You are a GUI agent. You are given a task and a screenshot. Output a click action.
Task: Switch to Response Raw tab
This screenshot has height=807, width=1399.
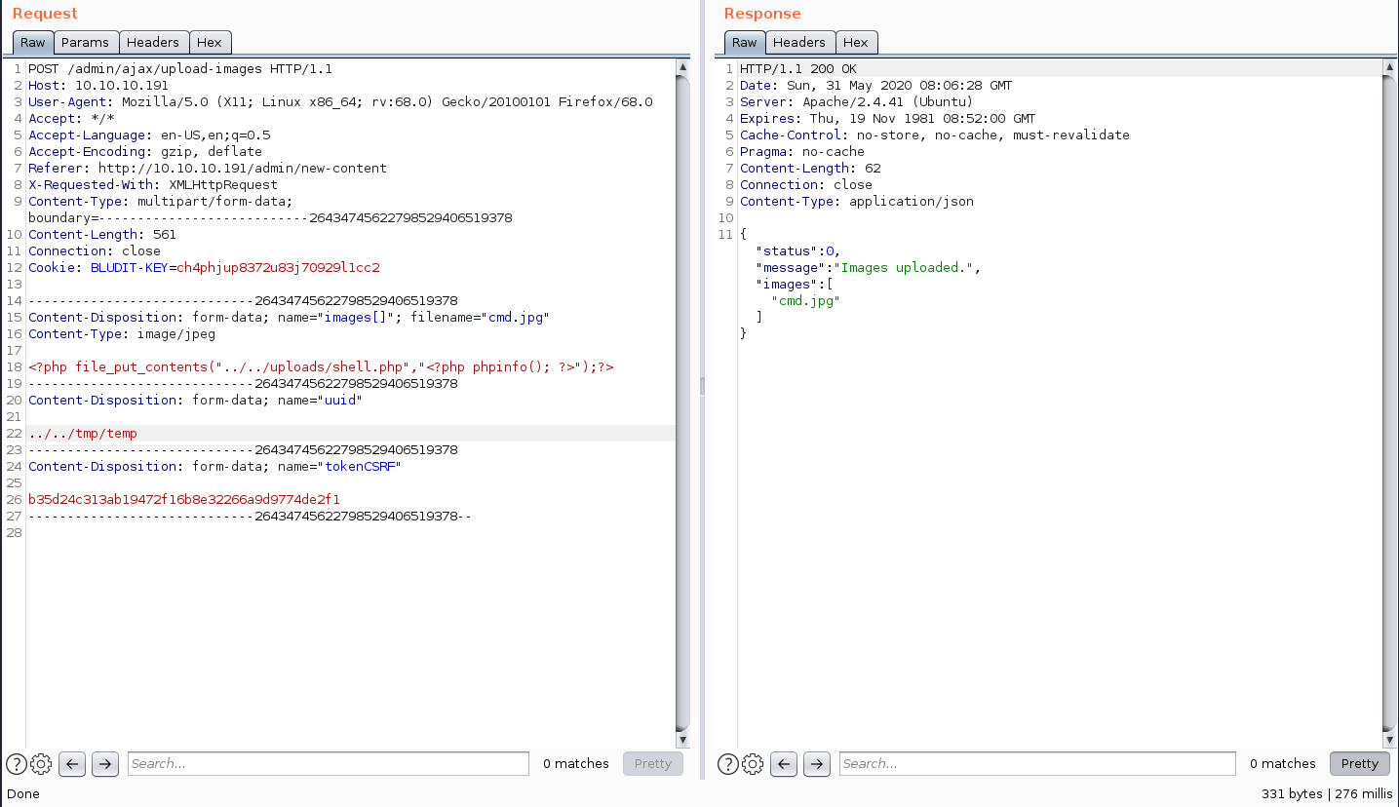click(x=745, y=42)
